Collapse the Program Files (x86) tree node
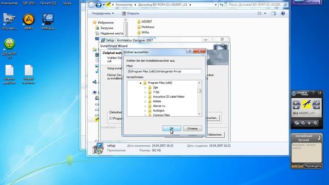Image resolution: width=329 pixels, height=185 pixels. pyautogui.click(x=140, y=83)
